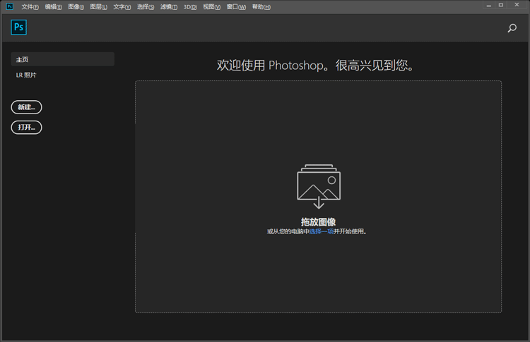Image resolution: width=530 pixels, height=342 pixels.
Task: Maximize the Photoshop window
Action: tap(501, 5)
